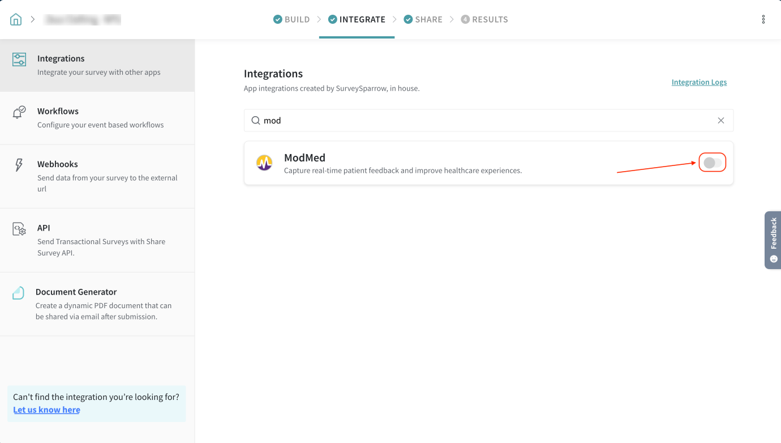Select the INTEGRATE step tab
781x443 pixels.
(x=357, y=19)
